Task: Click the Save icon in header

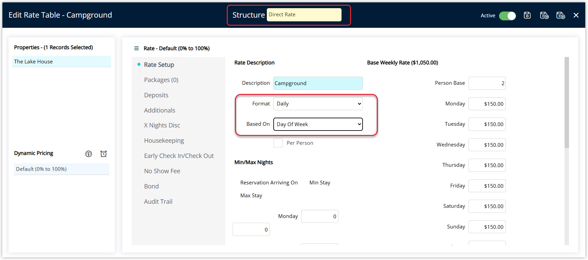Action: click(527, 15)
